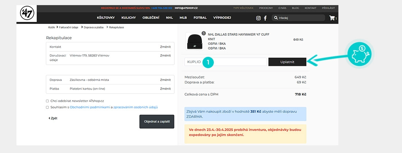Image resolution: width=402 pixels, height=153 pixels.
Task: Open the shopping cart icon
Action: pos(332,18)
